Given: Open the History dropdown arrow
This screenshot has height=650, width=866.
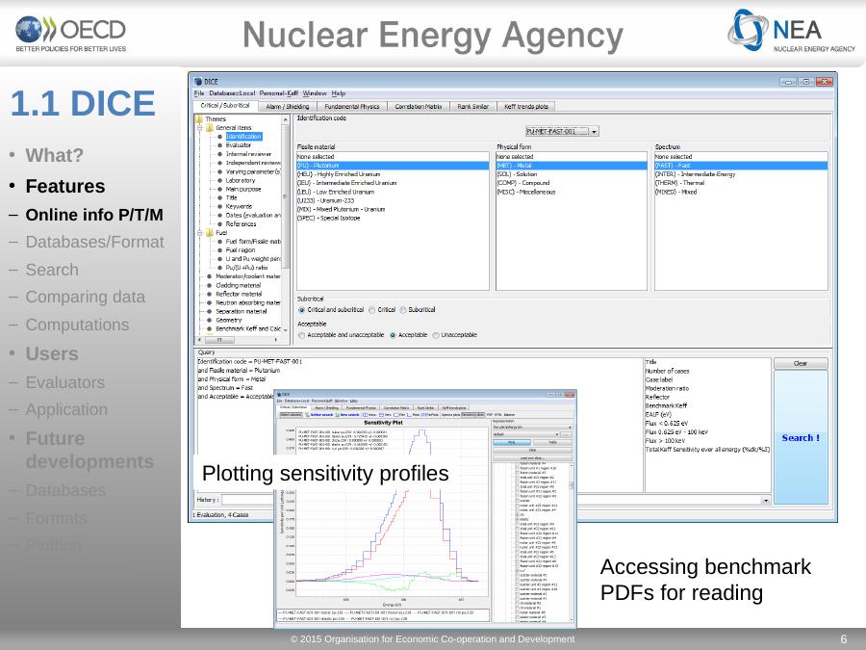Looking at the screenshot, I should [766, 501].
